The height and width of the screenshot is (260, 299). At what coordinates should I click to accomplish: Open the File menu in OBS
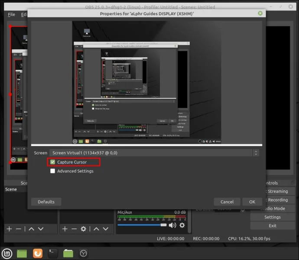pos(11,14)
